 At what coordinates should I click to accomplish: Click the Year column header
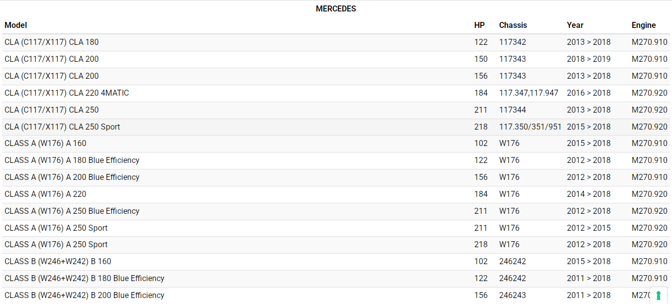point(575,25)
